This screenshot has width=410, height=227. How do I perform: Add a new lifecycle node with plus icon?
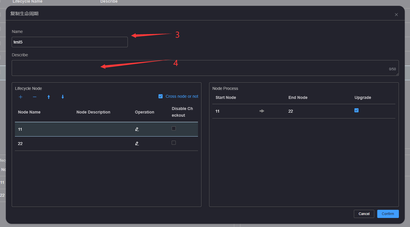tap(20, 97)
